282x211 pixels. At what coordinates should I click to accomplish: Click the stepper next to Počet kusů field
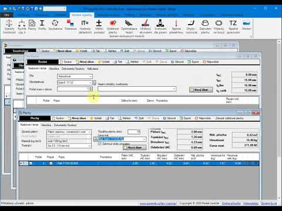tap(90, 89)
